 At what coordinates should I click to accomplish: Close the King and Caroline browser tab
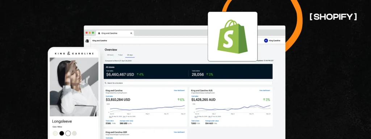131,33
